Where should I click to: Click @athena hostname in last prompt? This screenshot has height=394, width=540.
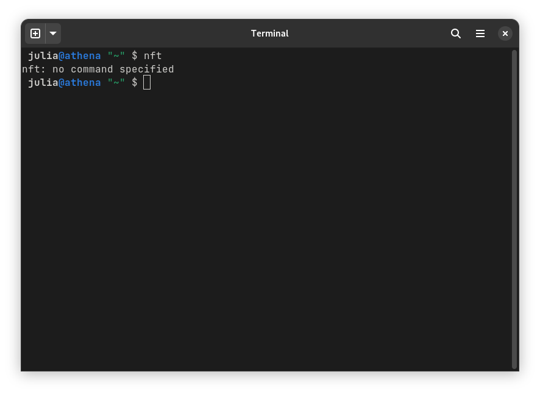click(x=80, y=83)
